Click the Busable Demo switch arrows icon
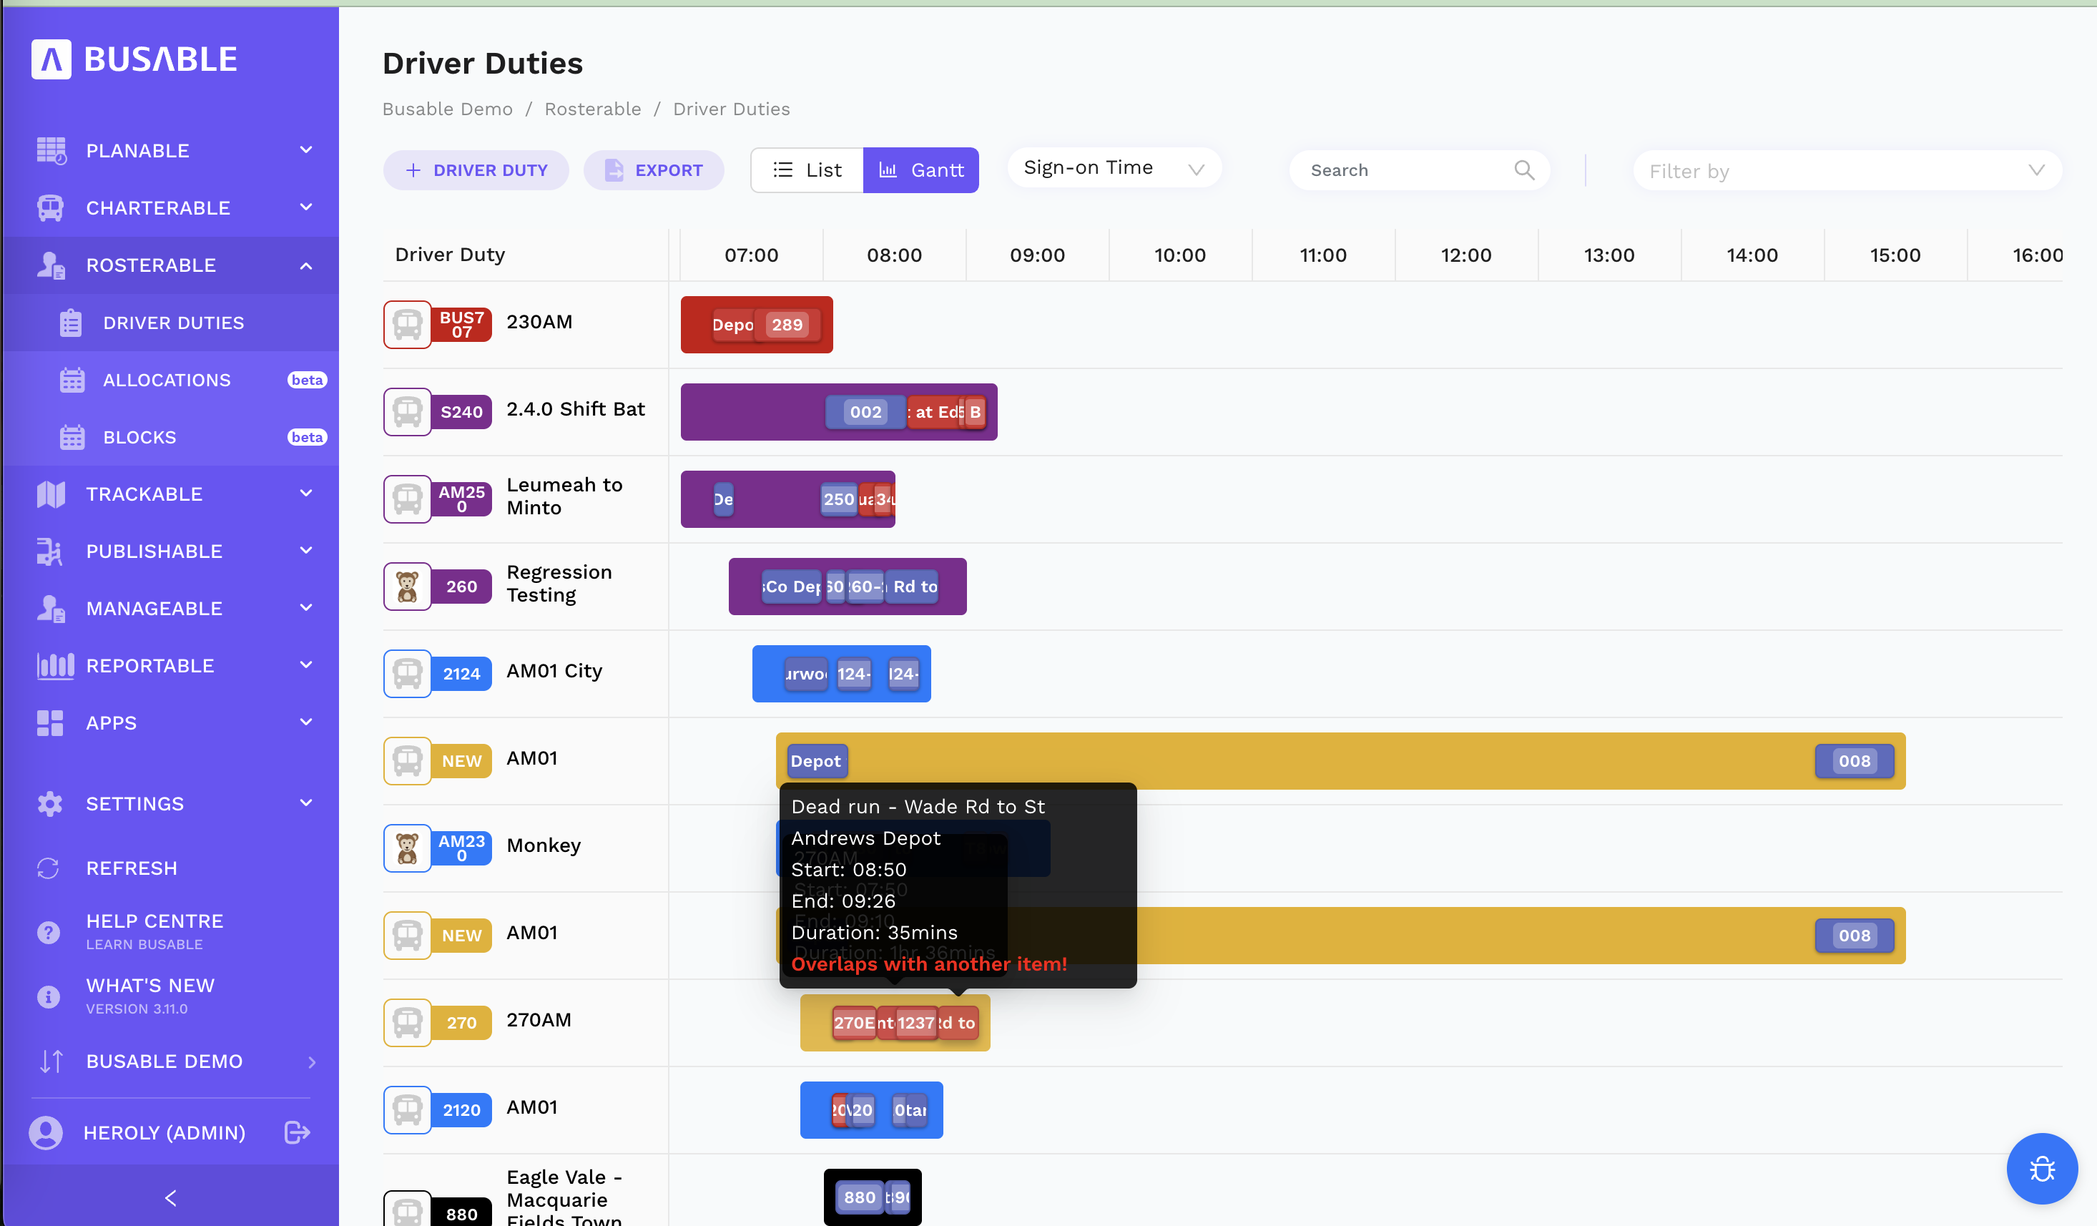This screenshot has width=2097, height=1226. point(51,1061)
